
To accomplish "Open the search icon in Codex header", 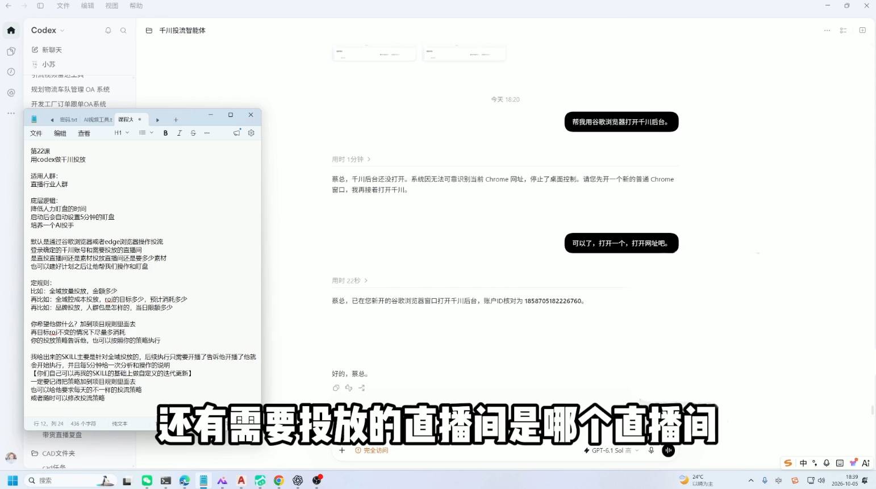I will (123, 31).
